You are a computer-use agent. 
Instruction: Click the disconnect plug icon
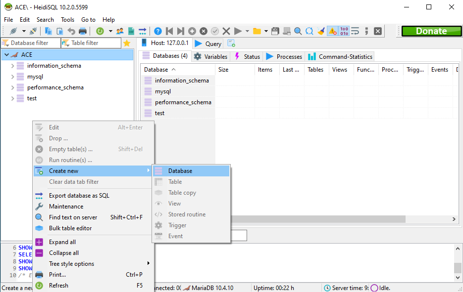(x=33, y=31)
